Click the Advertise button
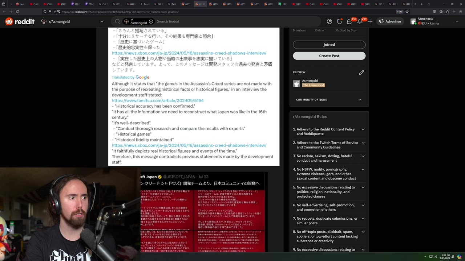This screenshot has width=465, height=261. point(390,21)
